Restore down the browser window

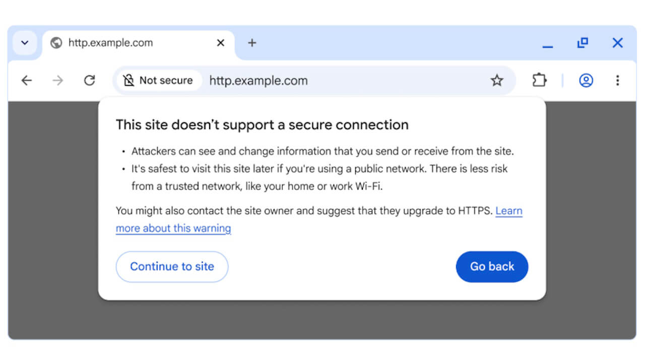click(583, 43)
